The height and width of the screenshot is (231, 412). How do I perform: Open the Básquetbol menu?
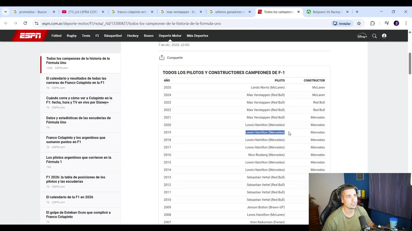click(113, 36)
